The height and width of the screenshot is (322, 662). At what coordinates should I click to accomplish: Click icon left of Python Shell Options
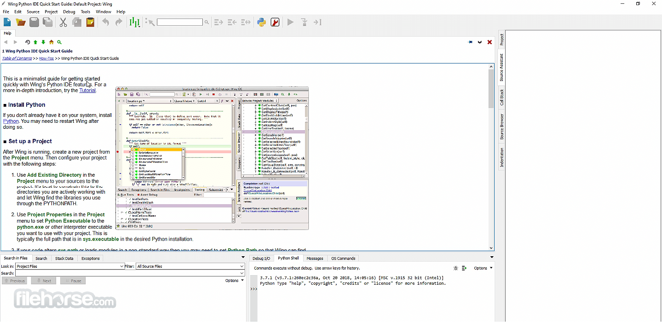[464, 268]
